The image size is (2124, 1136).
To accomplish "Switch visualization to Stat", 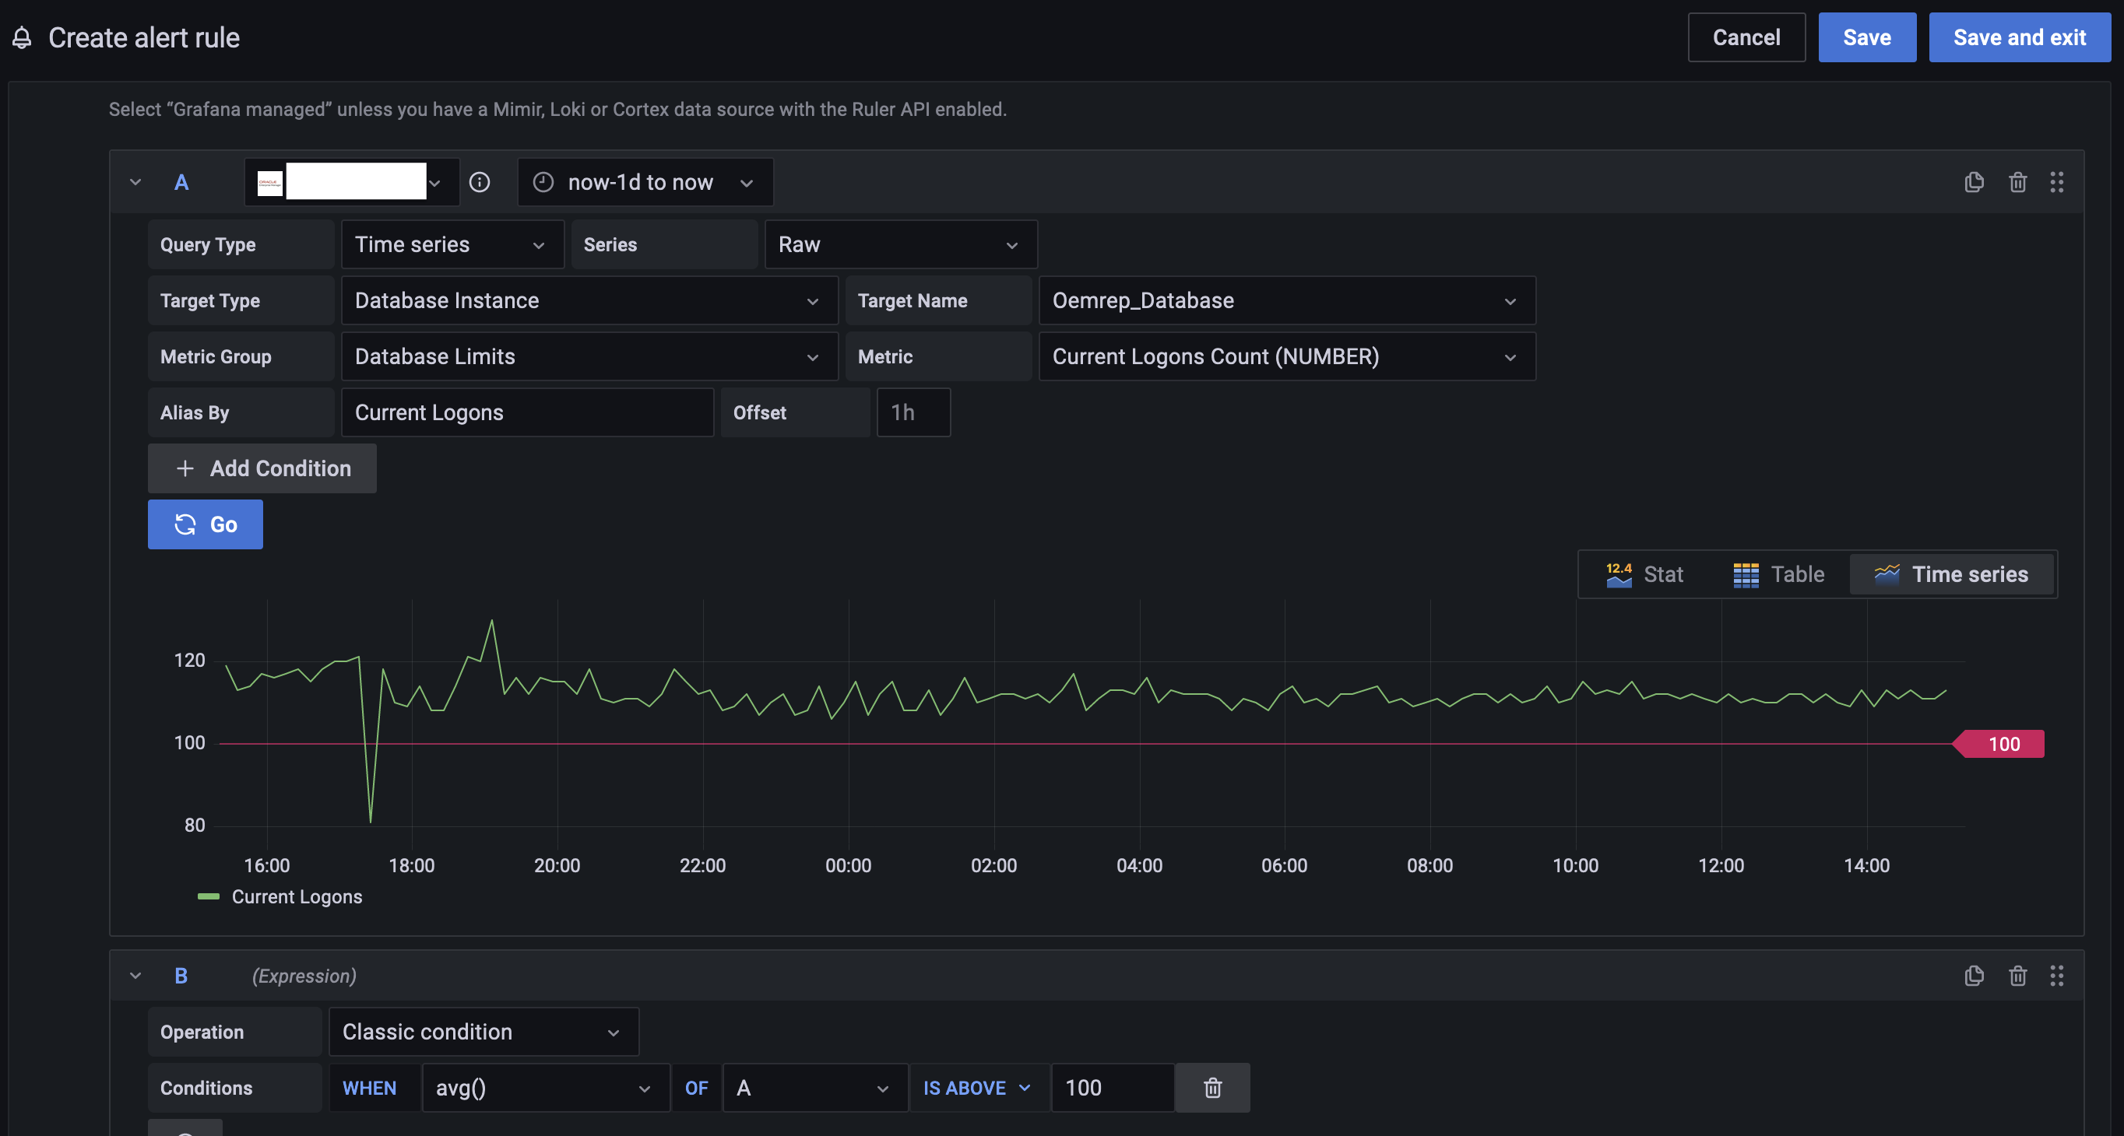I will 1644,574.
